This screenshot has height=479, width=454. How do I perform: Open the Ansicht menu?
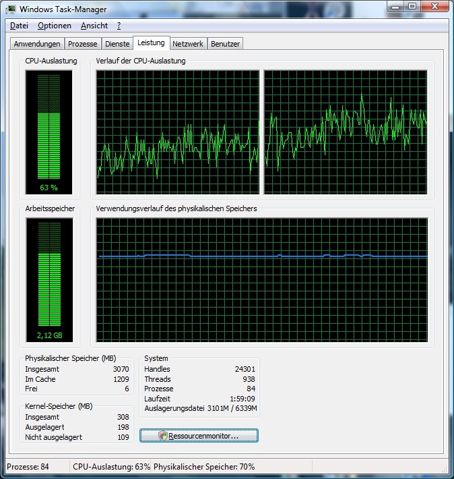[94, 26]
